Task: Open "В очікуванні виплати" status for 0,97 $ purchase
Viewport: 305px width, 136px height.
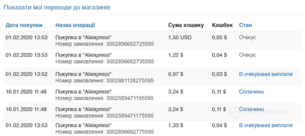Action: [266, 74]
